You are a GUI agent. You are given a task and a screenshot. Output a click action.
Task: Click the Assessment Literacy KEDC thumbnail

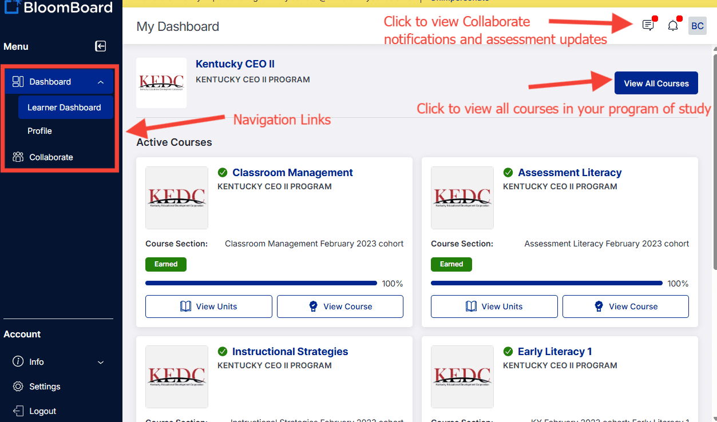point(462,198)
